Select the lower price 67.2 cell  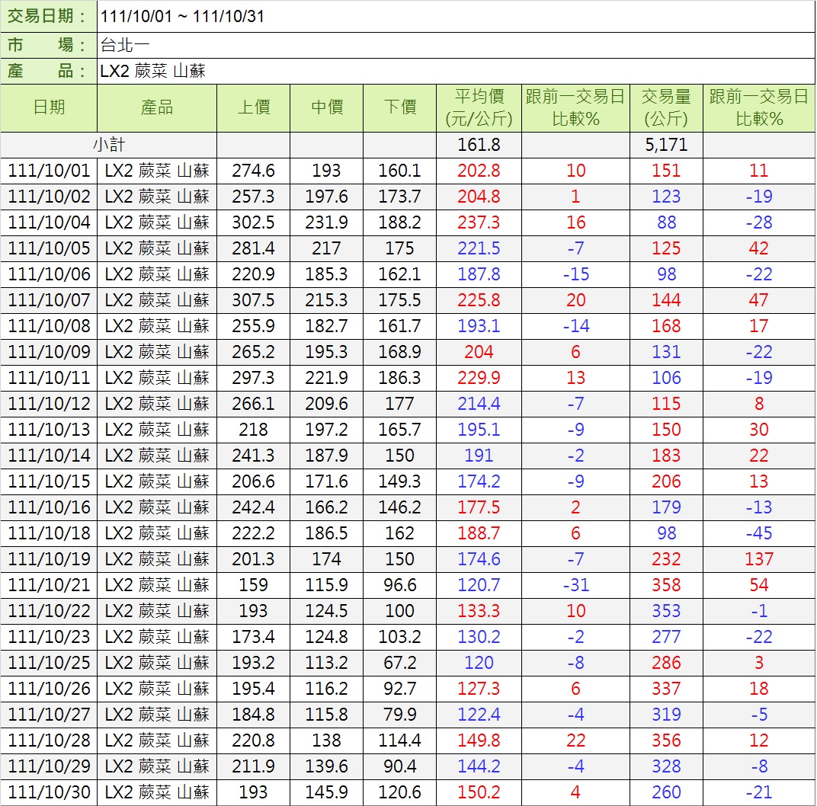click(399, 663)
